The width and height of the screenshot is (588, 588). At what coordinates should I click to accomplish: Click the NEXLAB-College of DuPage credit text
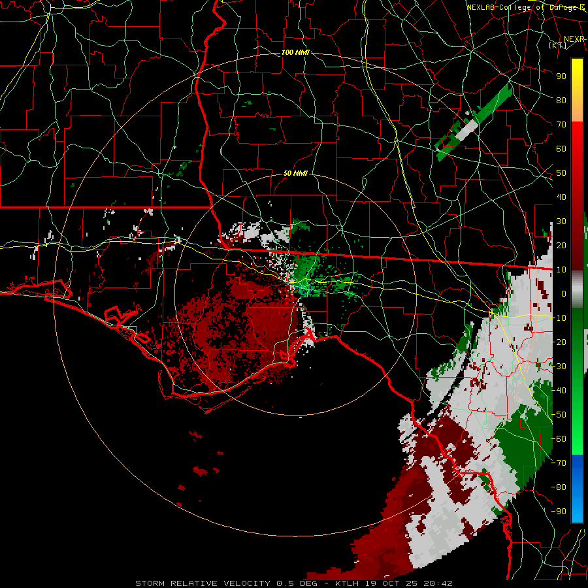525,7
